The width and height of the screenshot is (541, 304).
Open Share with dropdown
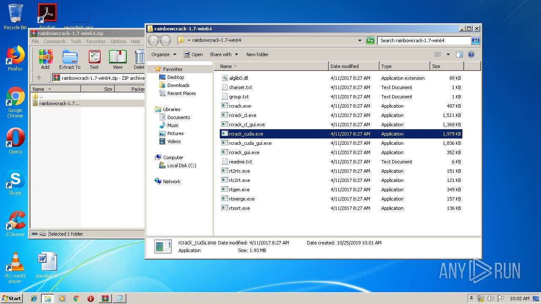coord(224,54)
